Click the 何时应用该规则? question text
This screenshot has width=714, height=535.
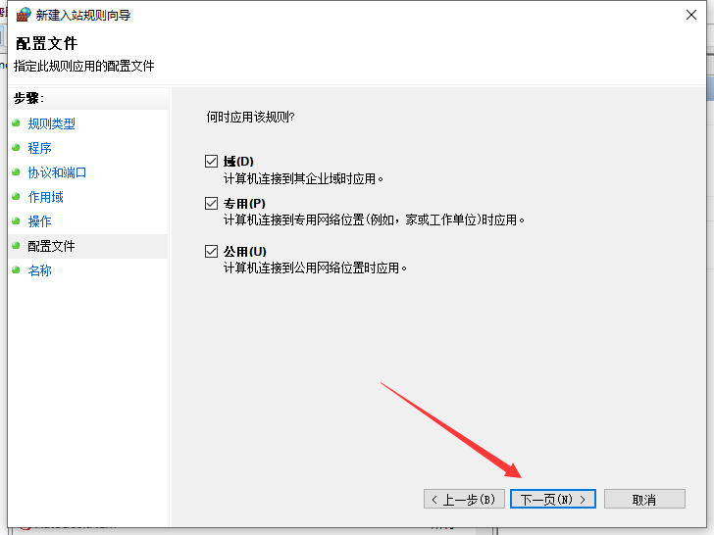point(250,117)
